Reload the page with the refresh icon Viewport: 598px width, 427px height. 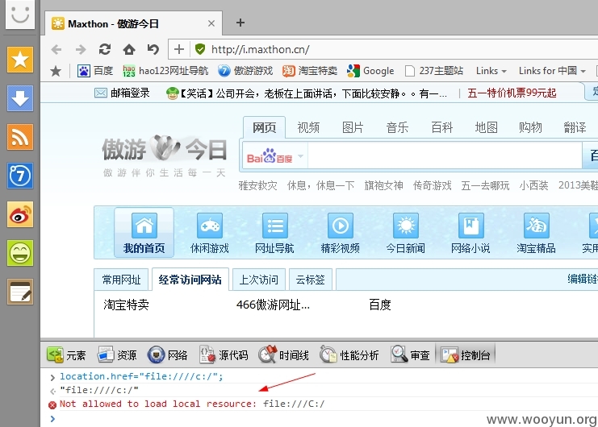coord(105,49)
